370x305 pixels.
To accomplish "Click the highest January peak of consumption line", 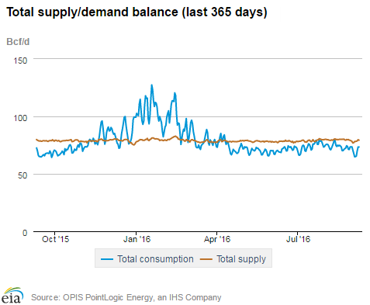I will coord(151,85).
